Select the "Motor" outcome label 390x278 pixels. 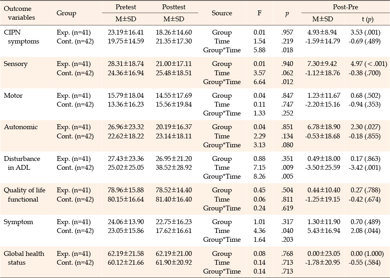tap(13, 96)
